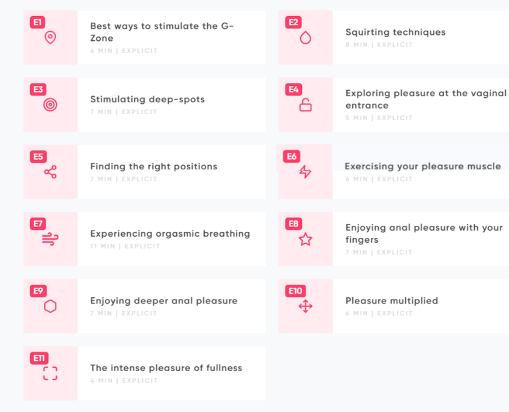
Task: Open Finding the right positions episode
Action: pyautogui.click(x=154, y=166)
